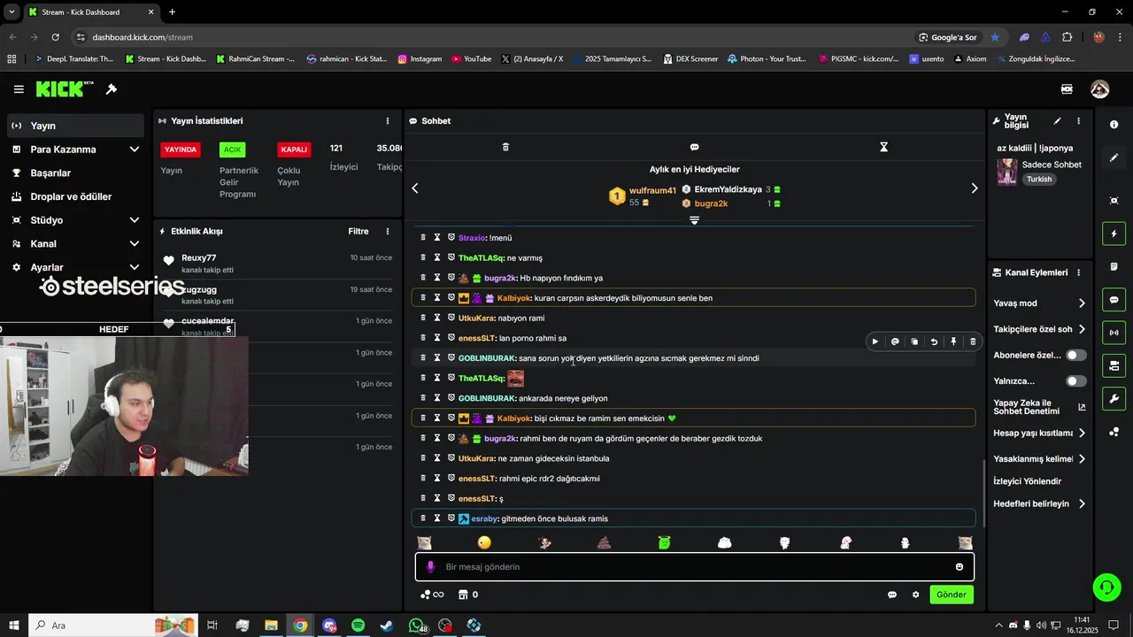Viewport: 1133px width, 637px height.
Task: Click the mention icon in message hover toolbar
Action: click(895, 342)
